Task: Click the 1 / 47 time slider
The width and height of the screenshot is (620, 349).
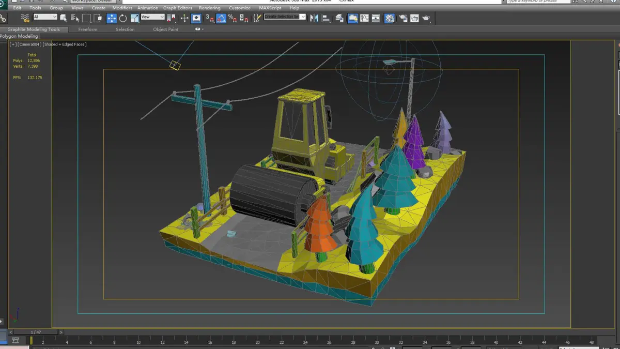Action: [x=36, y=332]
